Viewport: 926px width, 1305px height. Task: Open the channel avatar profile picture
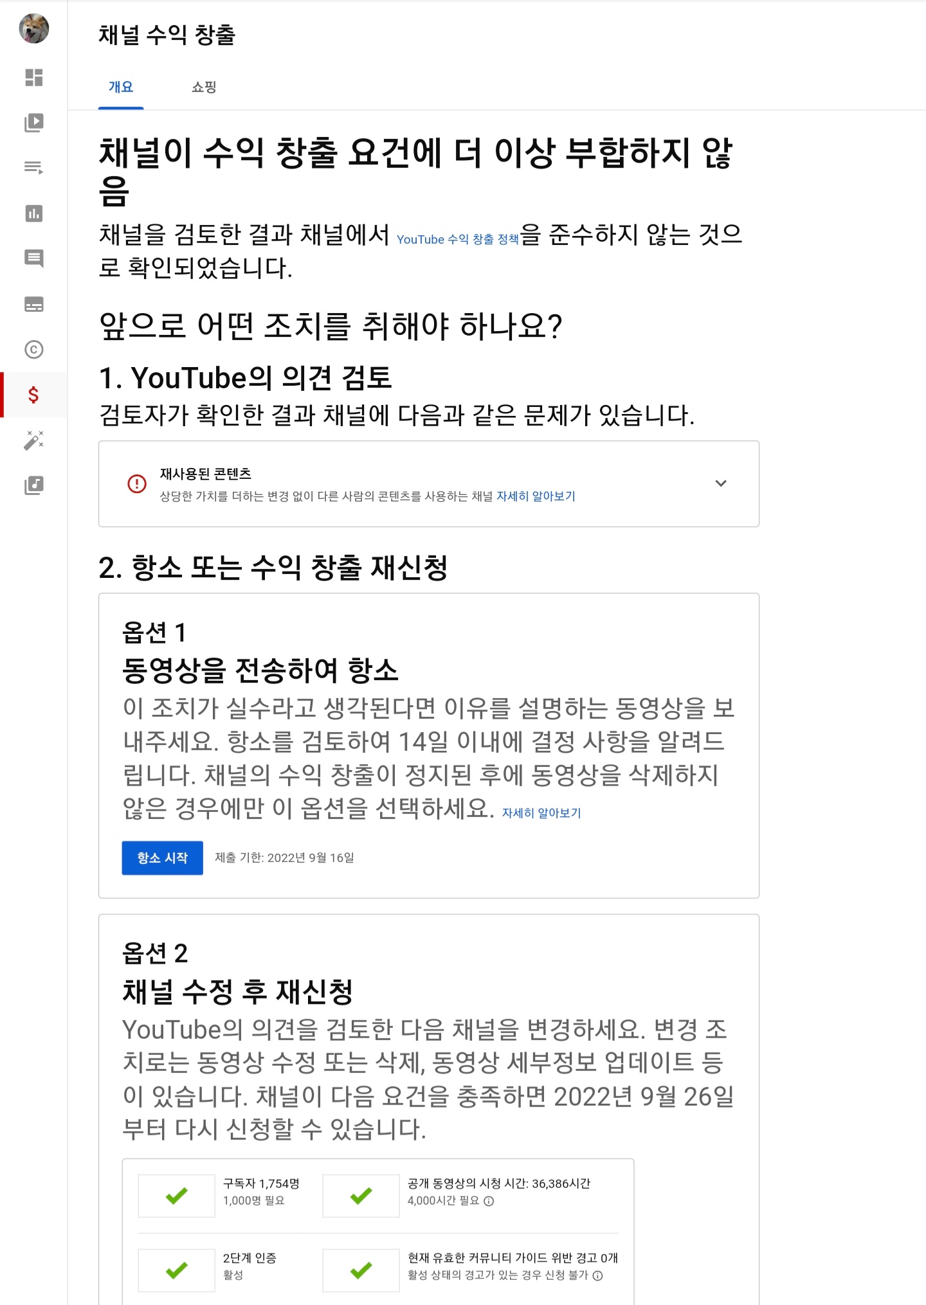pos(34,29)
